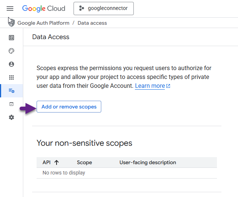The image size is (238, 197).
Task: Click the No rows to display row
Action: pyautogui.click(x=64, y=173)
